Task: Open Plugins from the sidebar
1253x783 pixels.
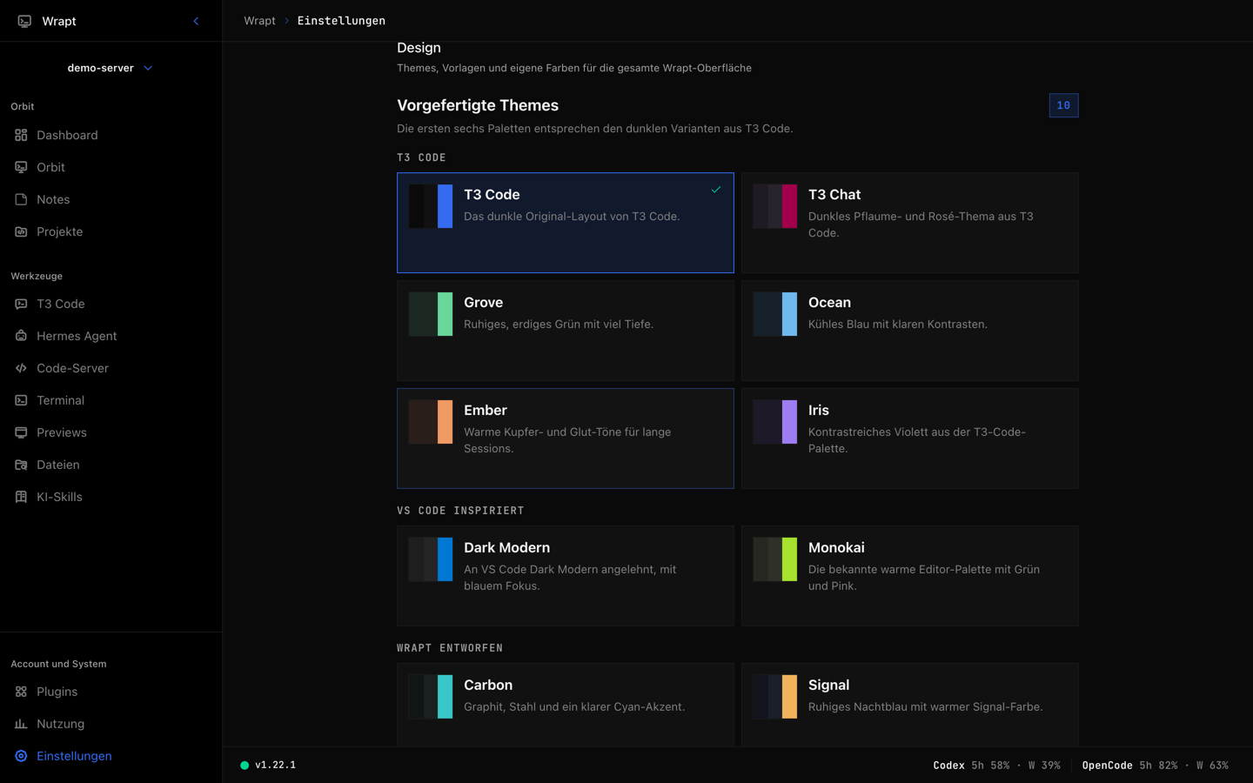Action: coord(111,692)
